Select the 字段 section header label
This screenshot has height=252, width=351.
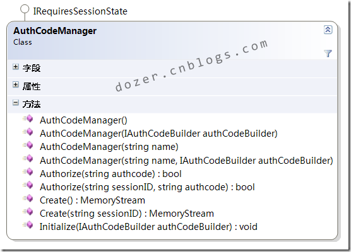[32, 68]
